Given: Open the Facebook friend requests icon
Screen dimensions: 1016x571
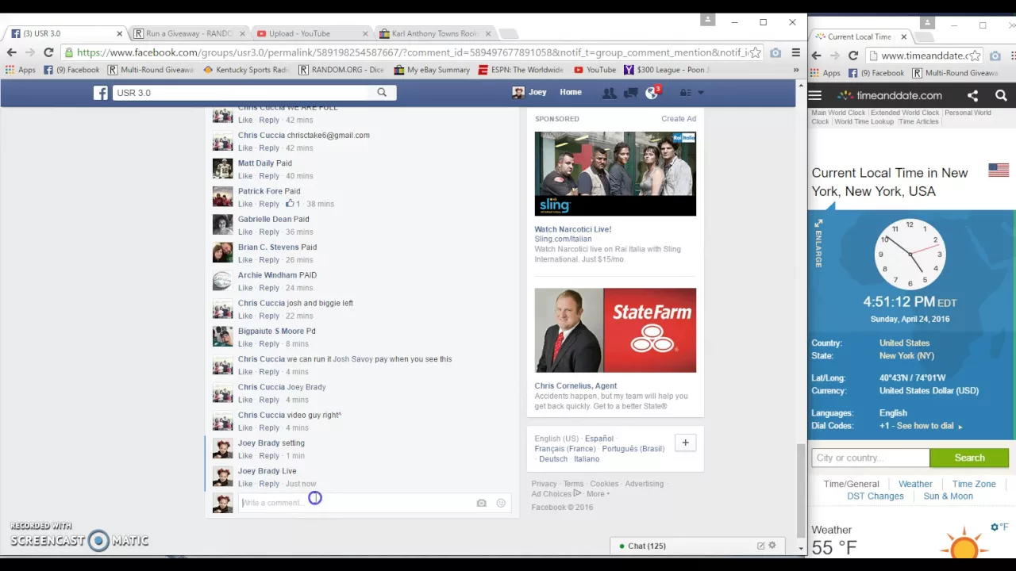Looking at the screenshot, I should 609,93.
